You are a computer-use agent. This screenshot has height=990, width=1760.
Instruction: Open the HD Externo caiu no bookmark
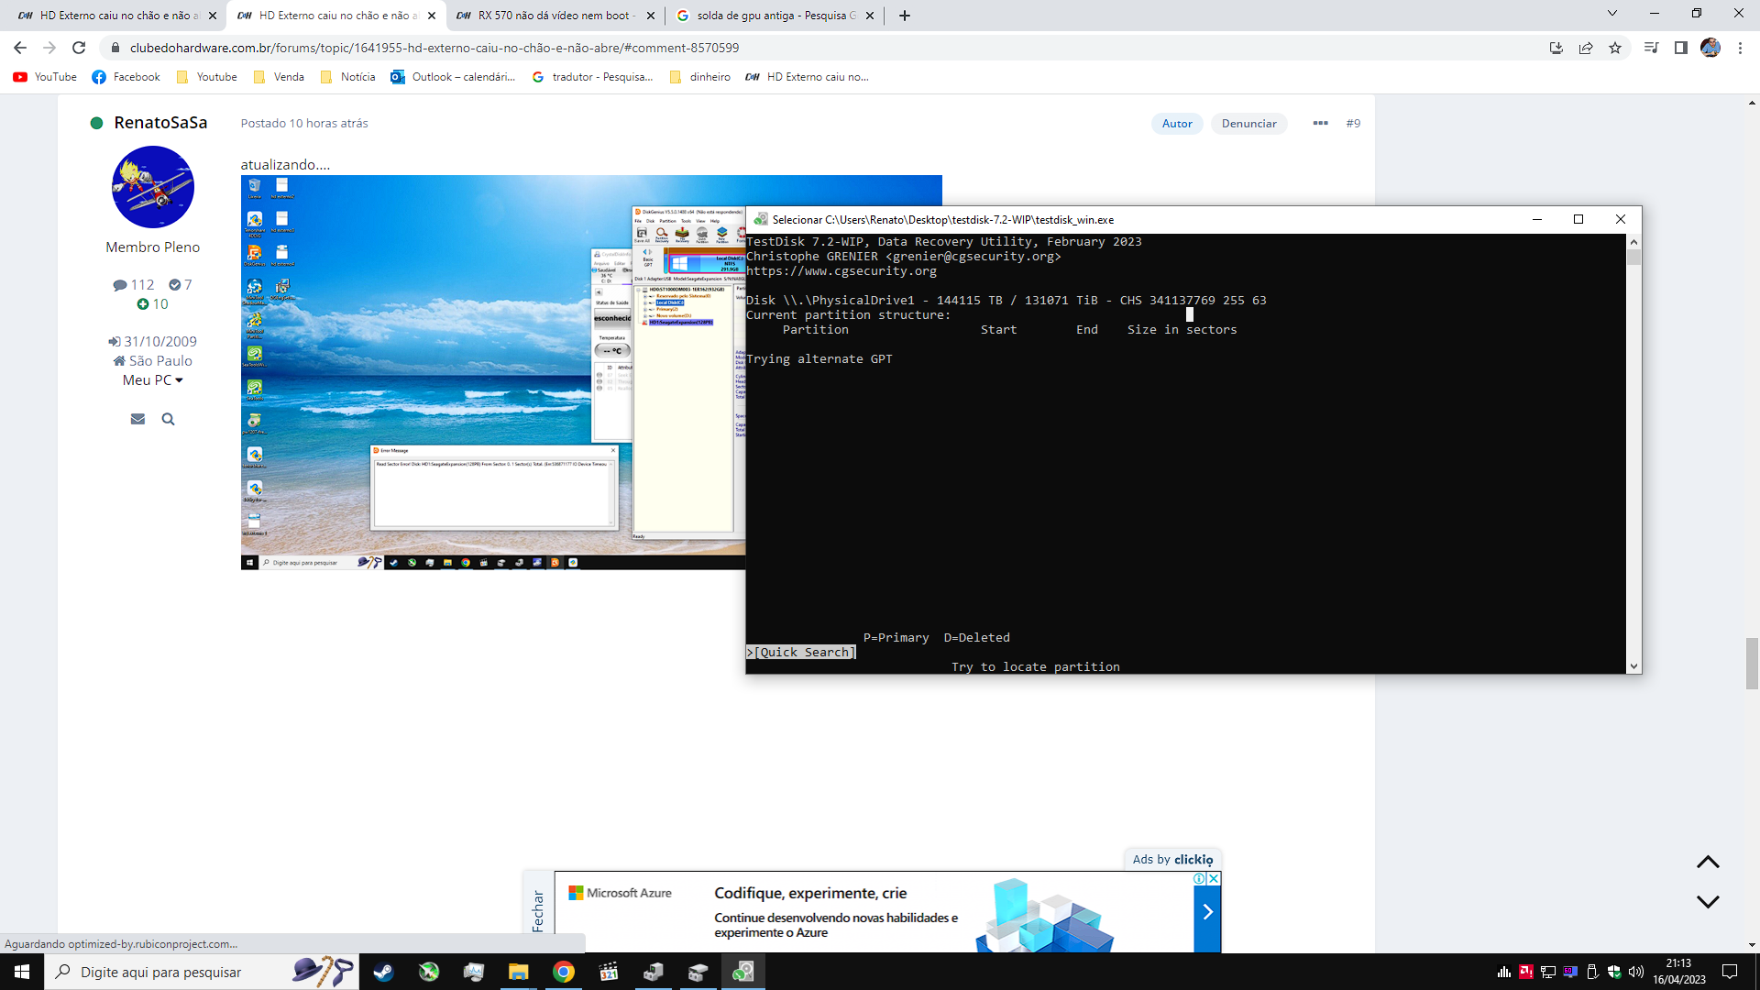pos(807,77)
